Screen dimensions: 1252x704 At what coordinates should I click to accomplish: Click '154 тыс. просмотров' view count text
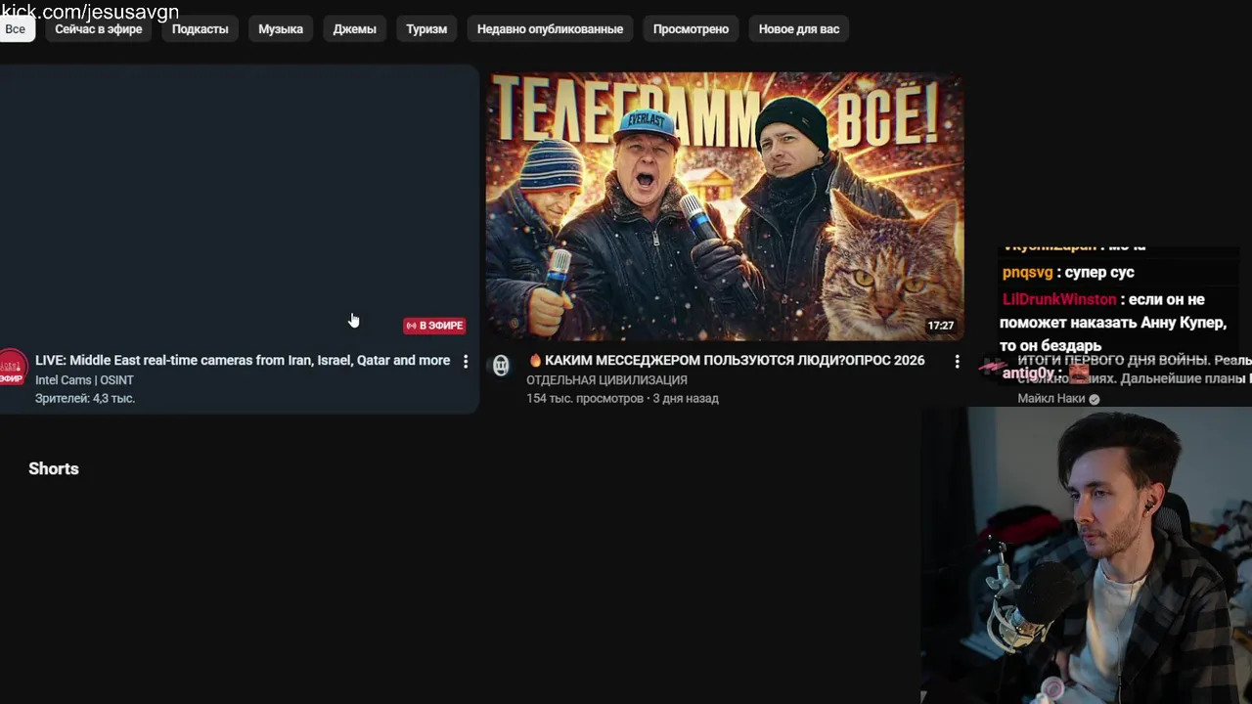(585, 399)
